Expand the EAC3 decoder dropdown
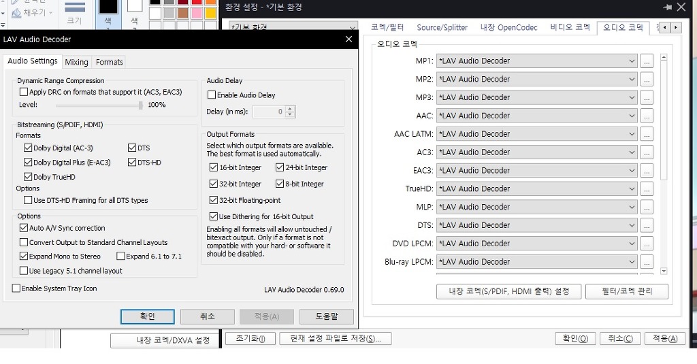The image size is (697, 364). [x=632, y=170]
